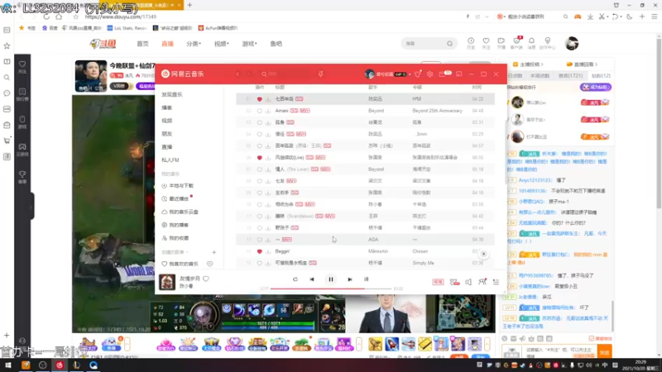The image size is (662, 372).
Task: Open Douyu user avatar menu
Action: coord(572,44)
